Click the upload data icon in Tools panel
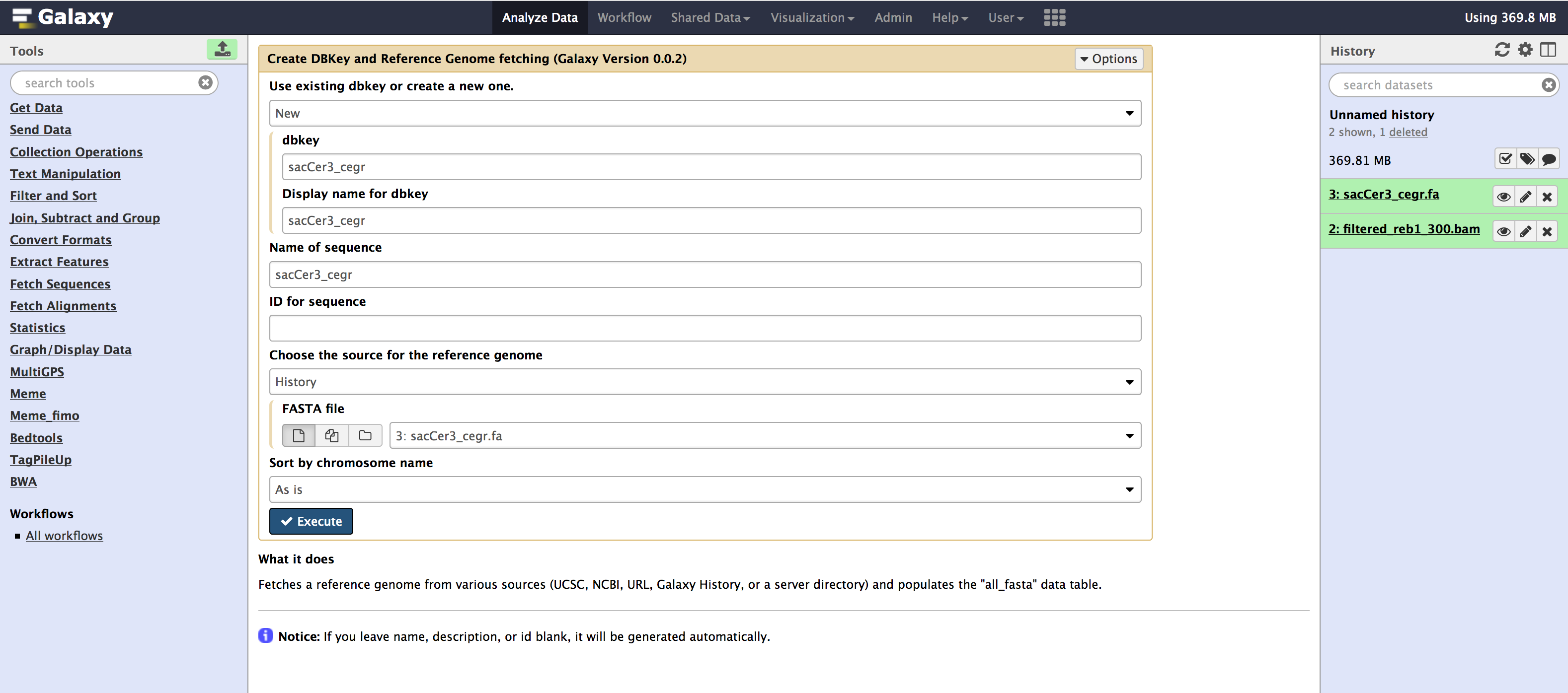 [x=222, y=49]
